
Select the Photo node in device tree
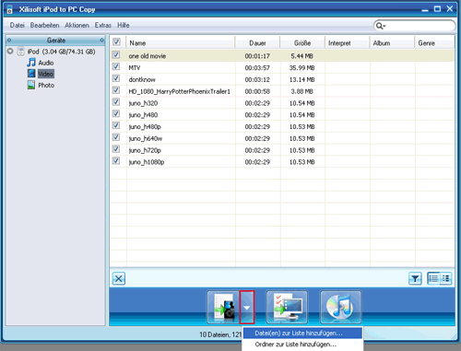tap(46, 85)
